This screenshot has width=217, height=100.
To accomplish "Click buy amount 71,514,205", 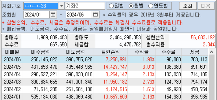I will tap(45, 89).
